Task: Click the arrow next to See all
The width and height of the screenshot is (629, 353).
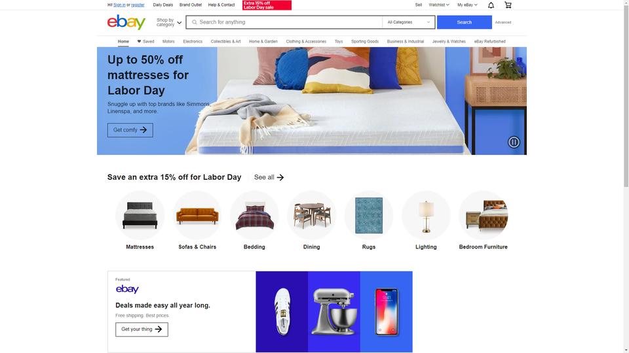Action: click(280, 177)
